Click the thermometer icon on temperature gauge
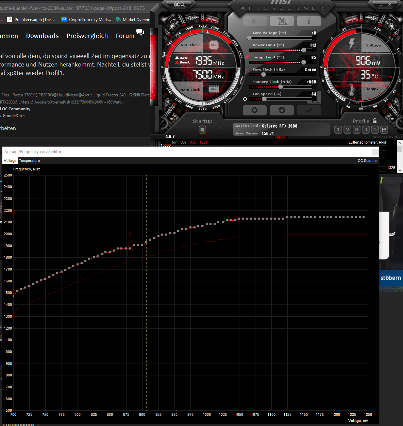403x426 pixels. click(x=351, y=90)
